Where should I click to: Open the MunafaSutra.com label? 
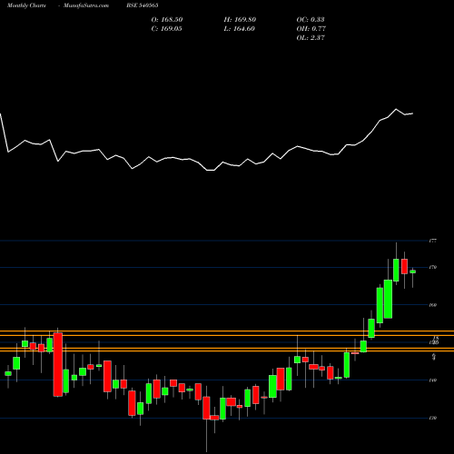86,5
